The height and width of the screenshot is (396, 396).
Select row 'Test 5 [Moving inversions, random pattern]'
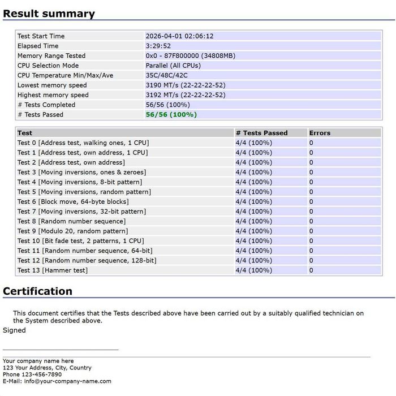coord(199,192)
